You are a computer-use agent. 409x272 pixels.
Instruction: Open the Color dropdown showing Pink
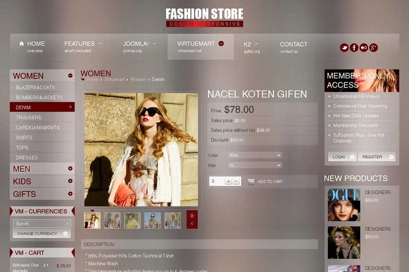pos(255,155)
